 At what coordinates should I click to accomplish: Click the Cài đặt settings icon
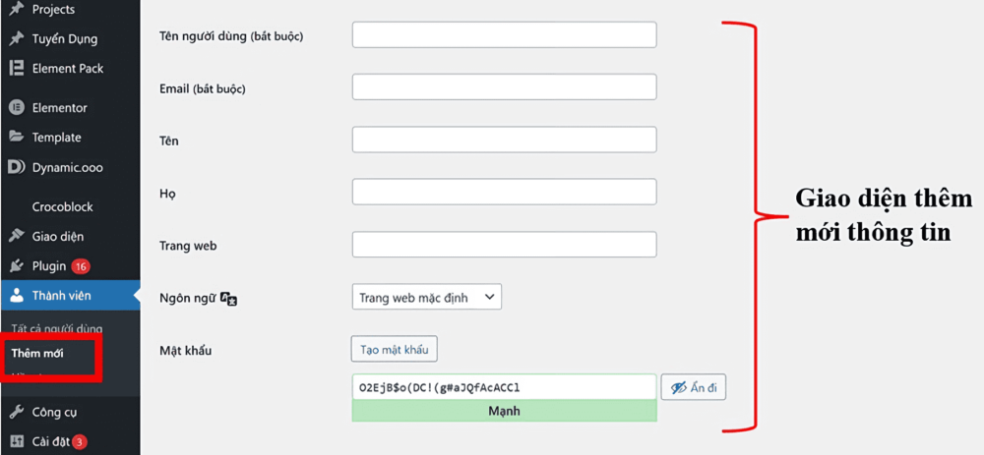[x=17, y=442]
